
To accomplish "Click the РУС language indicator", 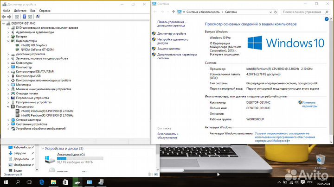I will 310,182.
